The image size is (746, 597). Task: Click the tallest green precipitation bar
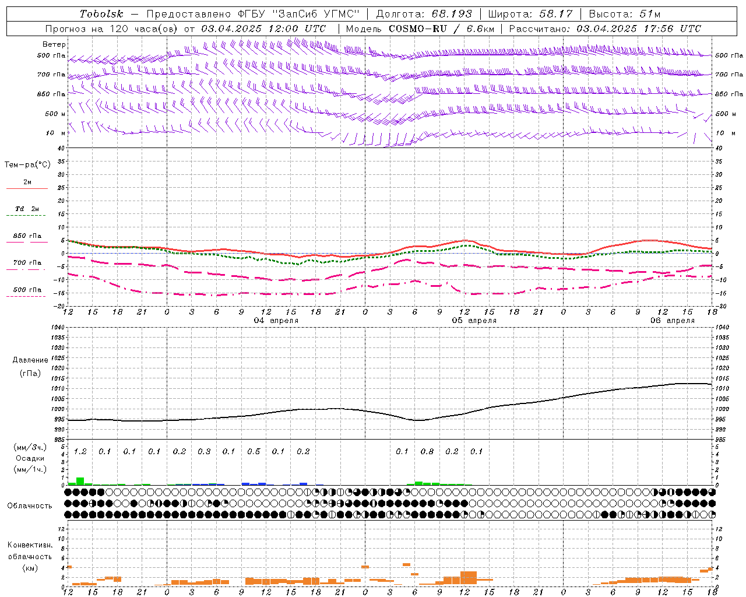point(80,482)
